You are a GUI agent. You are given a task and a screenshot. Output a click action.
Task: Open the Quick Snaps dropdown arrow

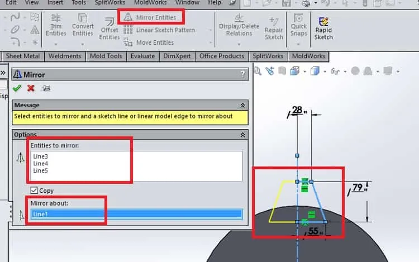click(298, 44)
